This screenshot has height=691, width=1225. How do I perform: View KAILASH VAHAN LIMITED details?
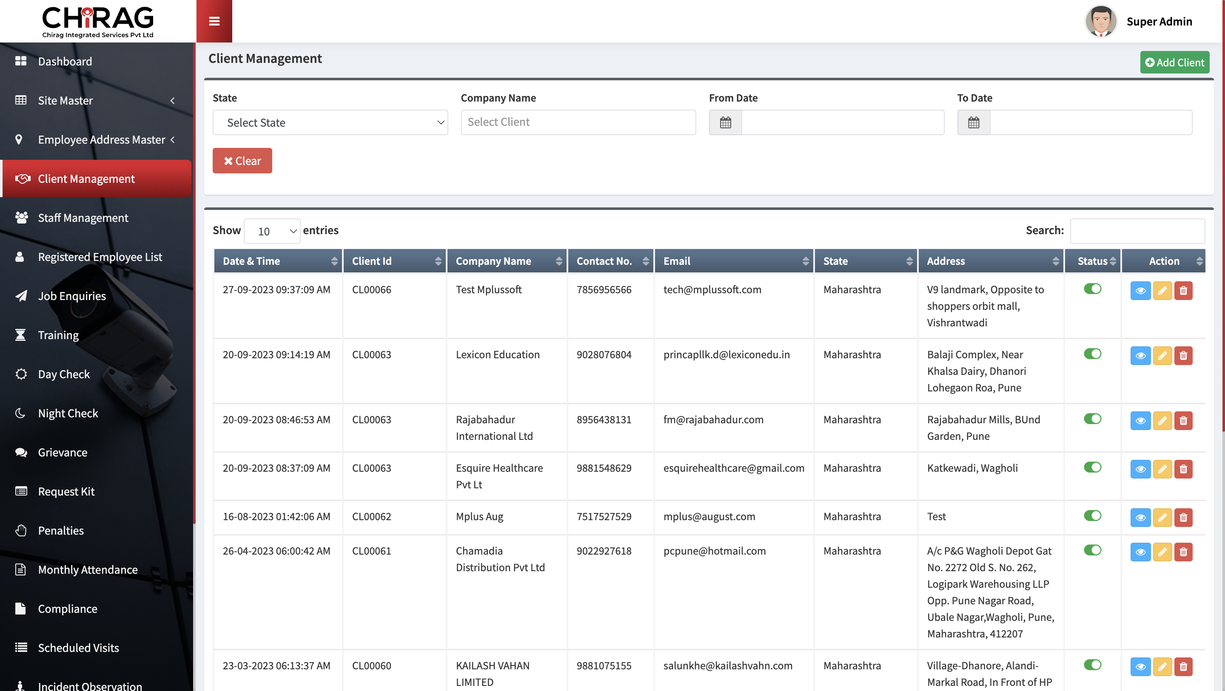(1140, 667)
